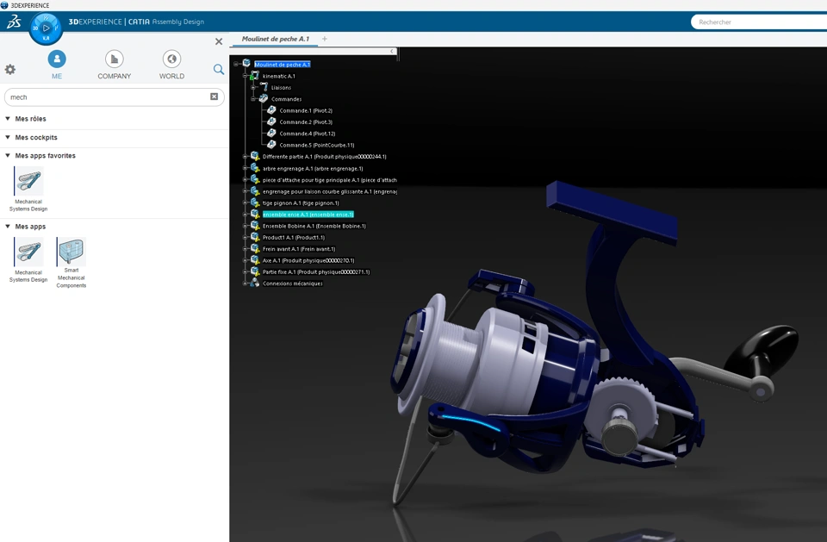Click the Axe A.1 product icon
Viewport: 827px width, 542px height.
[255, 260]
